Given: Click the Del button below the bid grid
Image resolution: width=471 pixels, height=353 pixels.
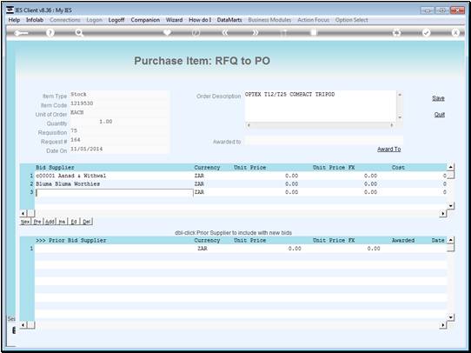Looking at the screenshot, I should (x=86, y=222).
